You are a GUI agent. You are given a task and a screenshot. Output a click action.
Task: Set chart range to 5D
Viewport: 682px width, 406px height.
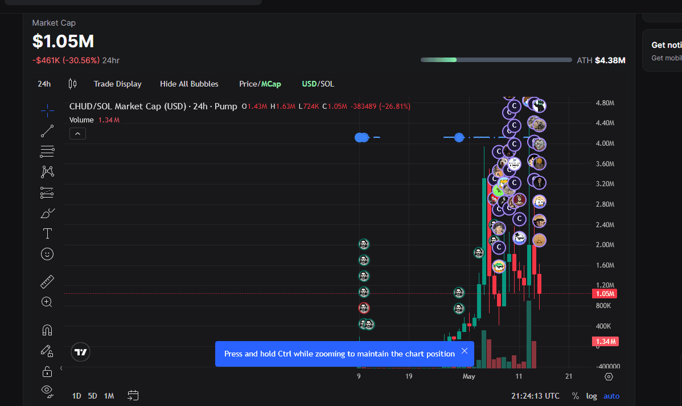[x=92, y=396]
